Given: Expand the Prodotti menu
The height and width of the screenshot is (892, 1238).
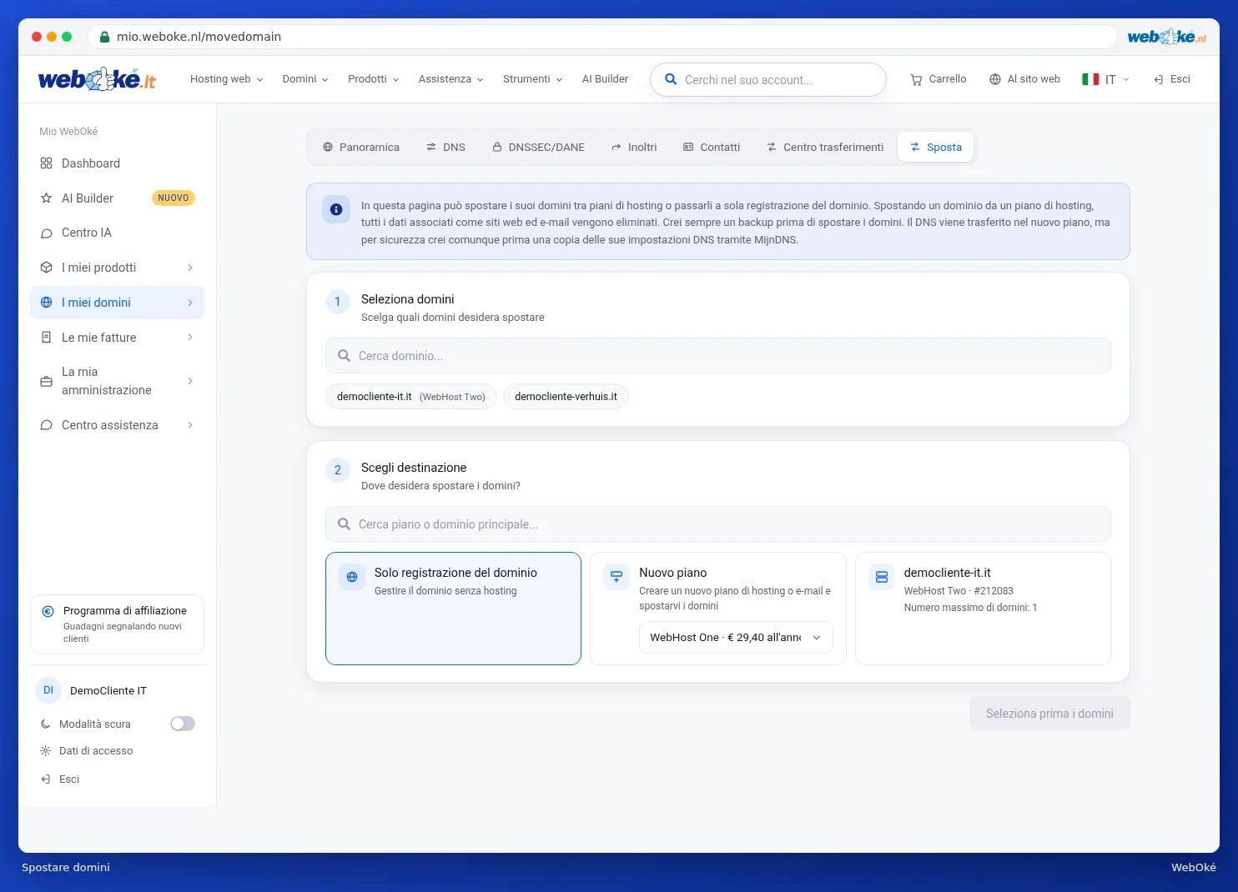Looking at the screenshot, I should pyautogui.click(x=373, y=79).
